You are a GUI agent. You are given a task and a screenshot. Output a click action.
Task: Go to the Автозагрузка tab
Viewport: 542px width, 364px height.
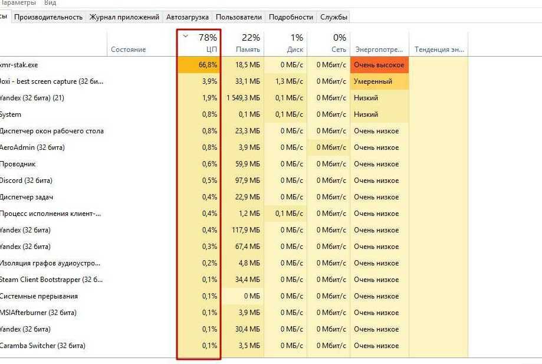click(187, 17)
